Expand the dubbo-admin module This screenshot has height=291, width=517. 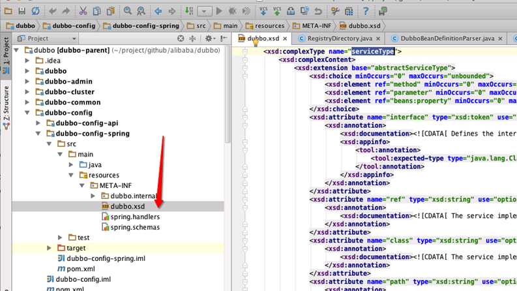point(27,82)
